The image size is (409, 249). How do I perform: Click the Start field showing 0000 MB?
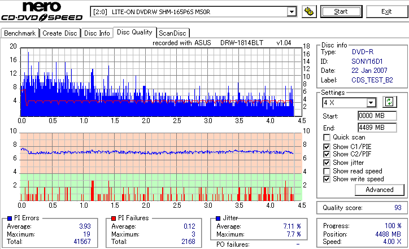click(377, 116)
